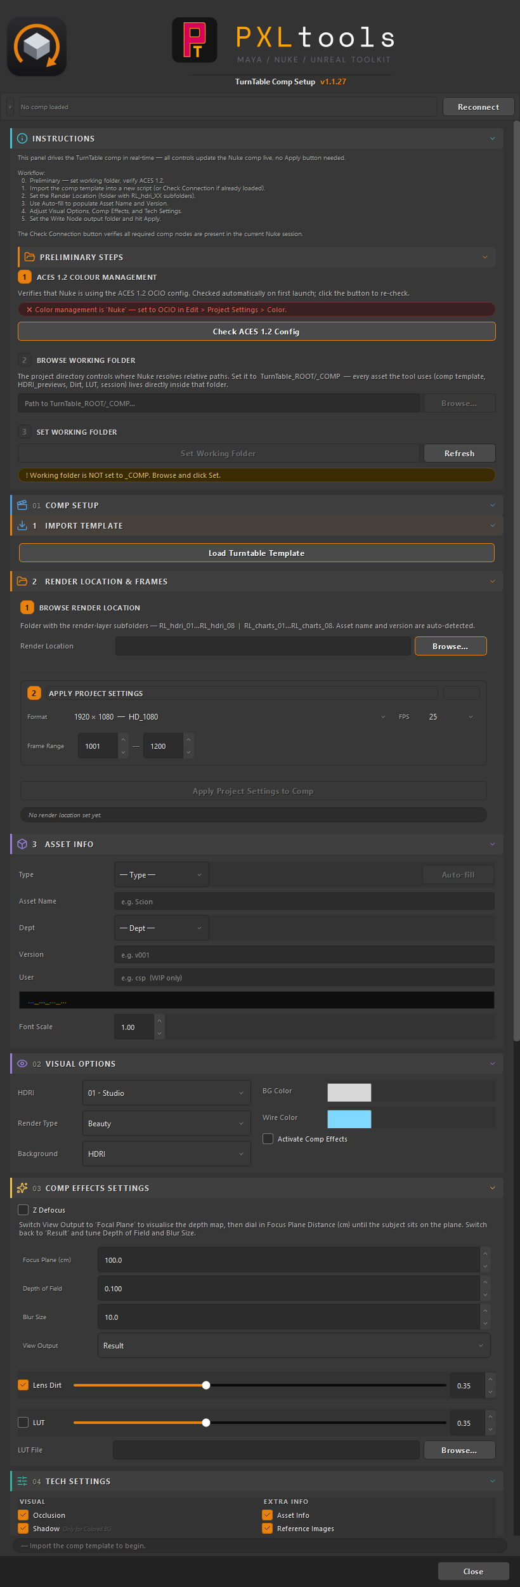Viewport: 520px width, 1587px height.
Task: Click the Comp Effects sparkle icon
Action: click(x=22, y=1188)
